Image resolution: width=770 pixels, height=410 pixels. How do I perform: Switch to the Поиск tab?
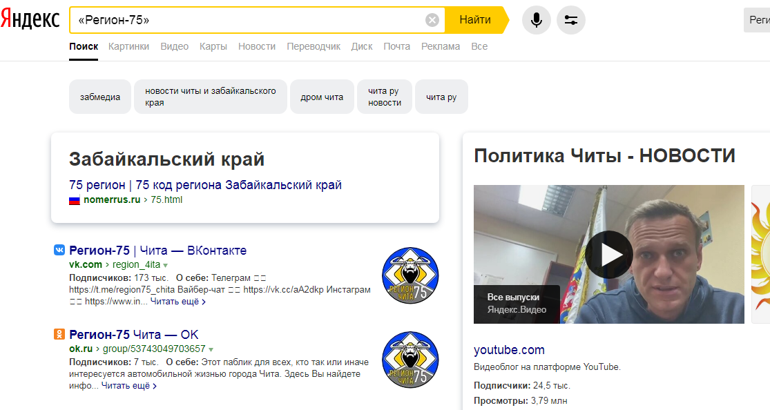(x=84, y=47)
